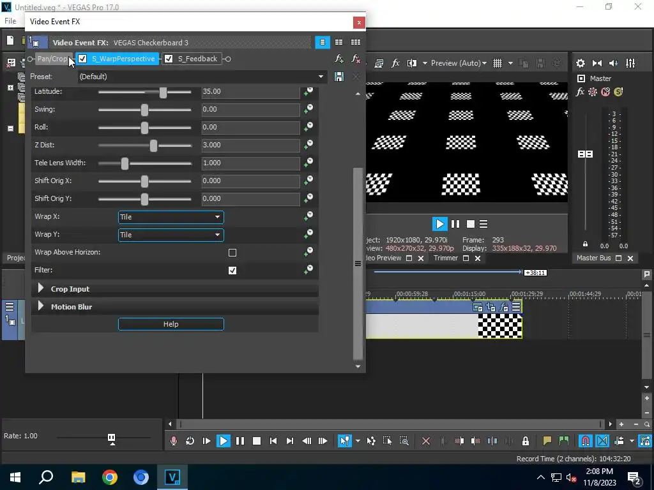654x490 pixels.
Task: Toggle Enable Snapping magnet icon
Action: pyautogui.click(x=585, y=441)
